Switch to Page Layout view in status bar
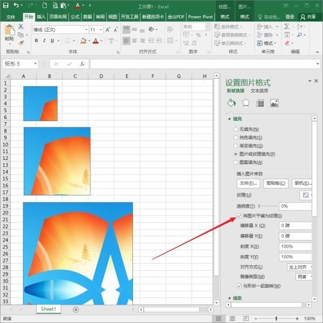323x323 pixels. [233, 319]
